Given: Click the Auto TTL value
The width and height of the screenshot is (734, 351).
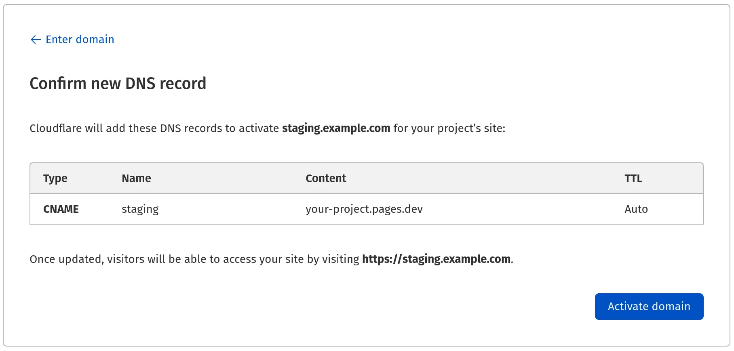Looking at the screenshot, I should tap(636, 209).
